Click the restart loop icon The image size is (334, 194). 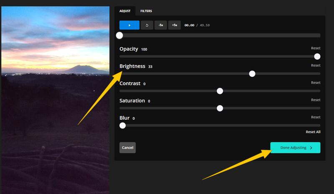point(147,25)
